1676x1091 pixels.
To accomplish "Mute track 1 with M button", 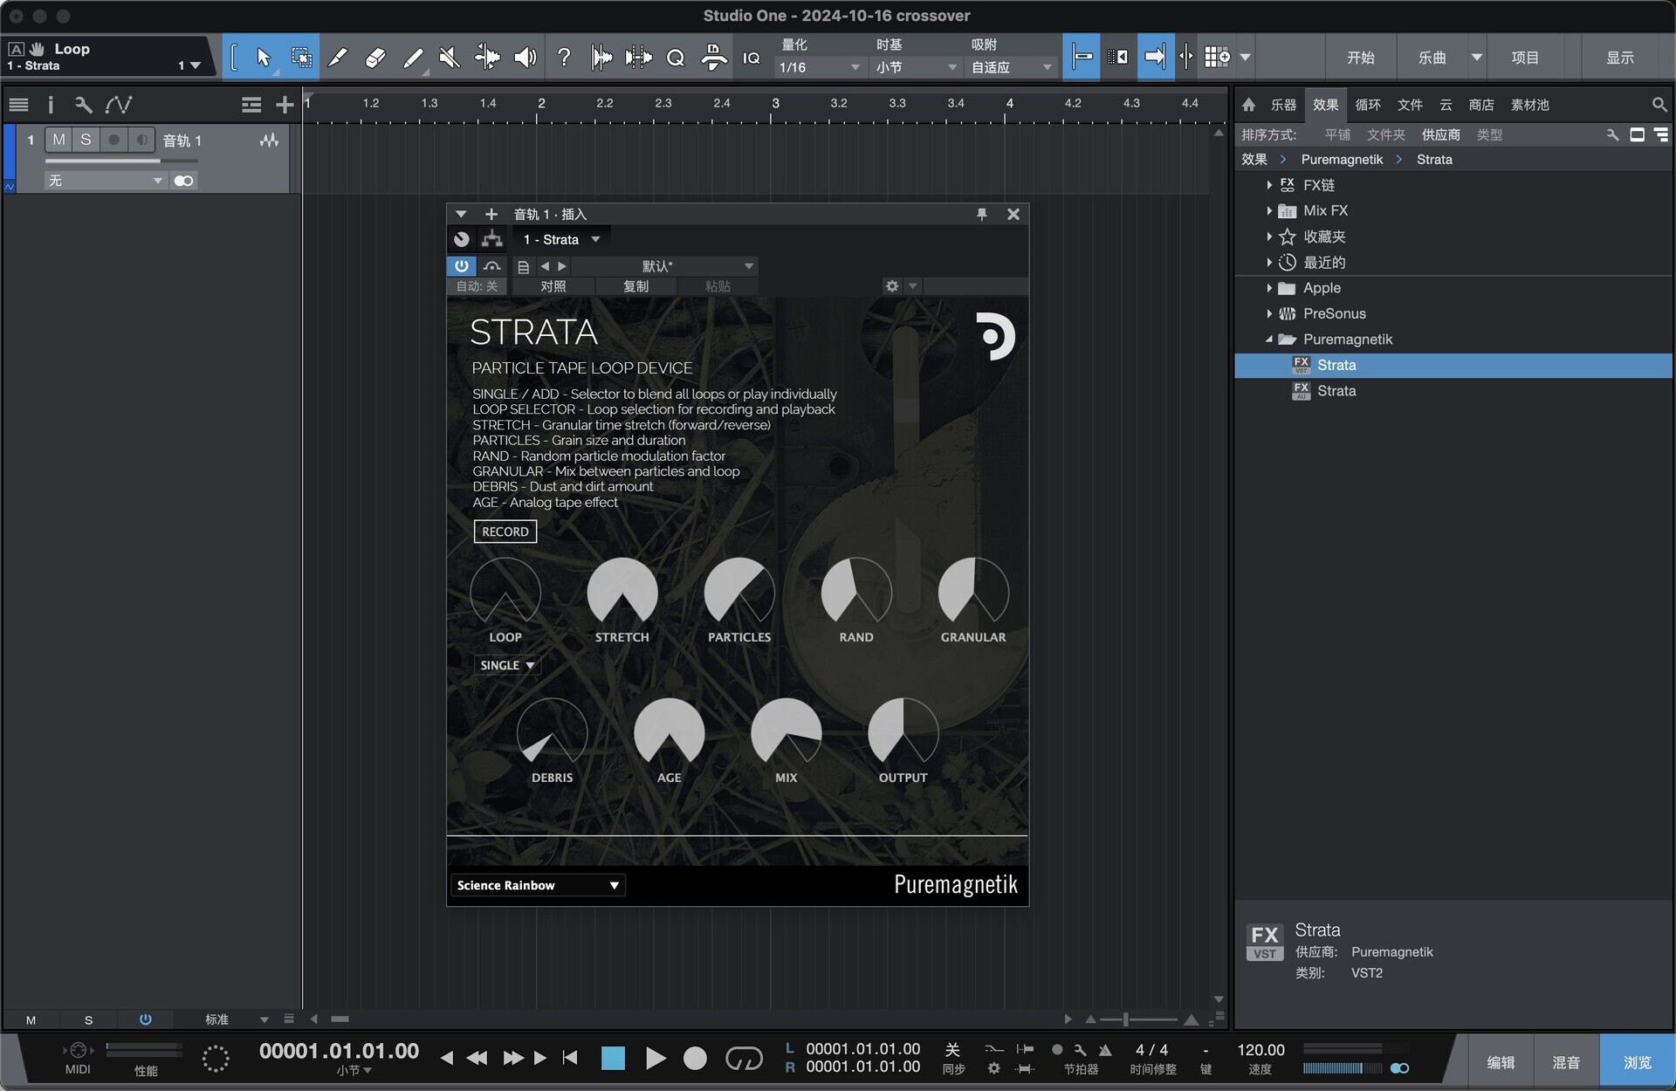I will tap(58, 140).
